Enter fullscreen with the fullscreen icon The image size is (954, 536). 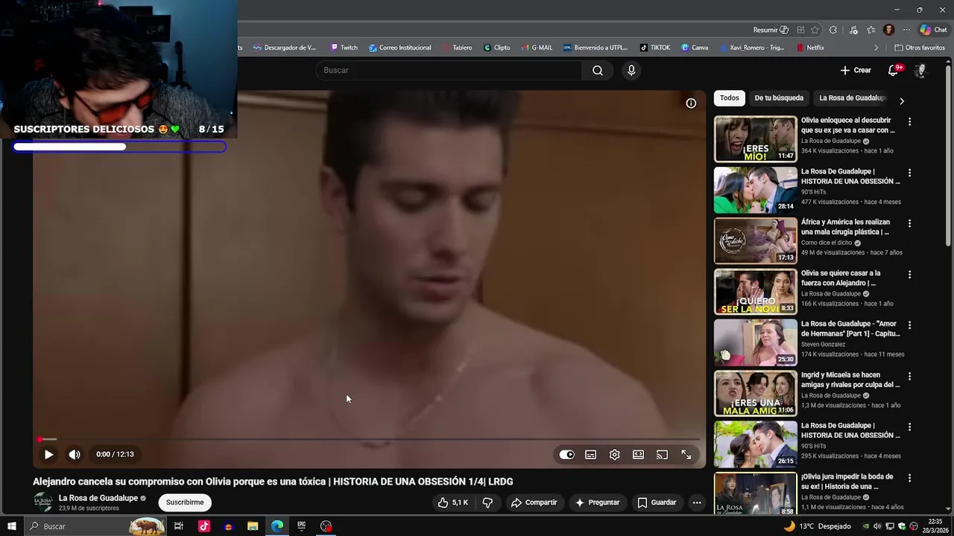pyautogui.click(x=686, y=455)
